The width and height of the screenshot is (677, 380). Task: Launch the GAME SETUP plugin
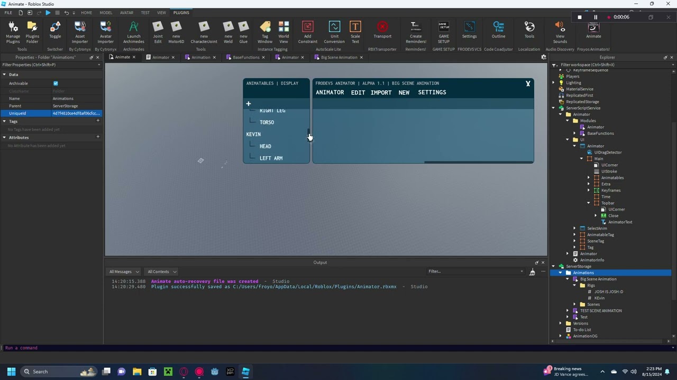coord(444,33)
